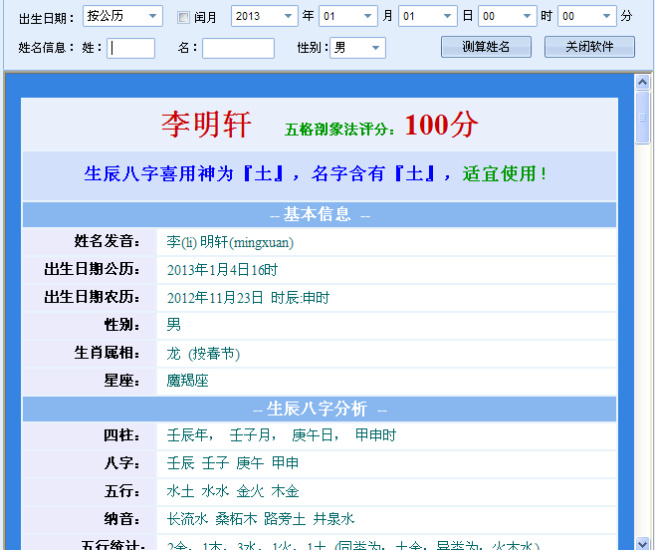Open the 按公历 calendar type dropdown
The image size is (655, 550).
[122, 16]
